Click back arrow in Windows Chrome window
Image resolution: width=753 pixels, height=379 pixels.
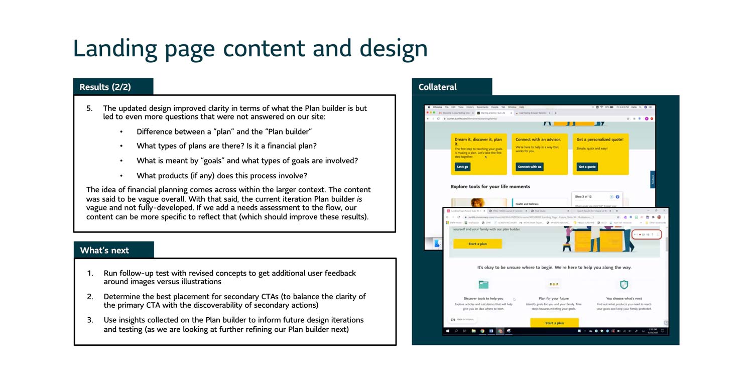447,217
